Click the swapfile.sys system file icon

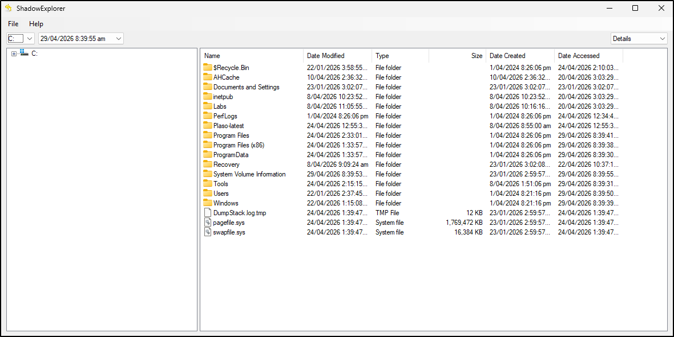pyautogui.click(x=208, y=232)
